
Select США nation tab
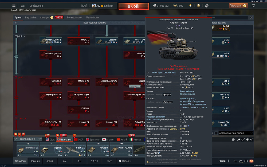[50, 139]
